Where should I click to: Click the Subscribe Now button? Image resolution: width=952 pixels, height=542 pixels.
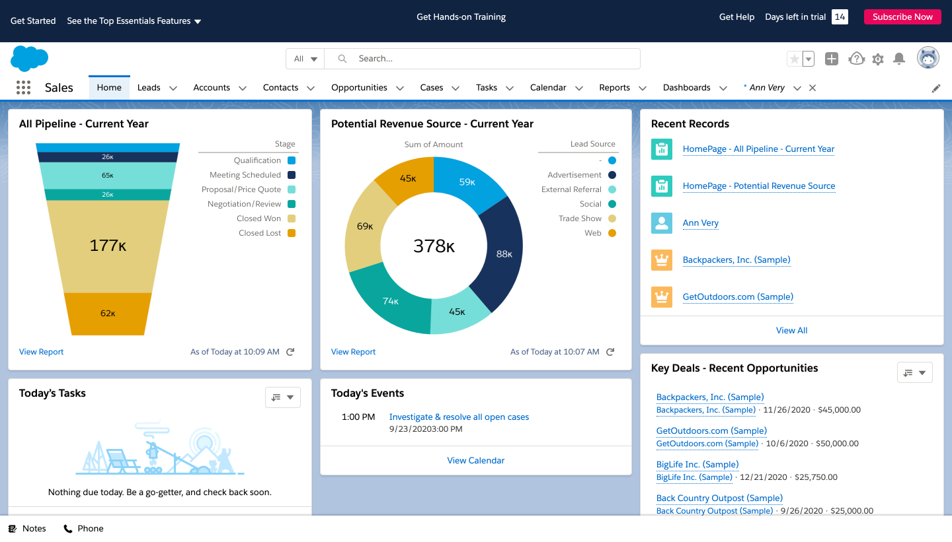pos(902,17)
